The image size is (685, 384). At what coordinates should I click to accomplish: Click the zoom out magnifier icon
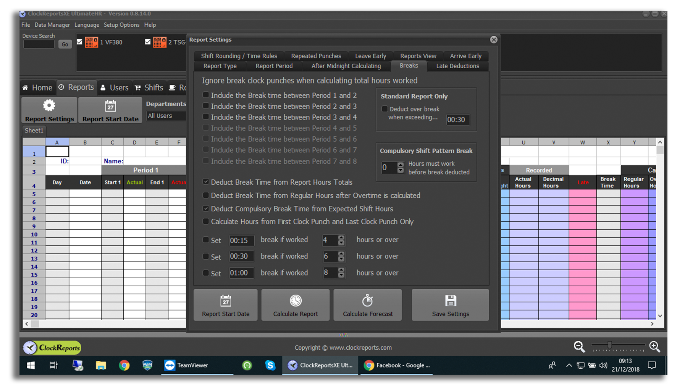tap(579, 347)
